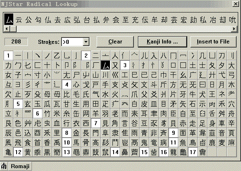Open Kanji Info dialog

click(x=162, y=41)
